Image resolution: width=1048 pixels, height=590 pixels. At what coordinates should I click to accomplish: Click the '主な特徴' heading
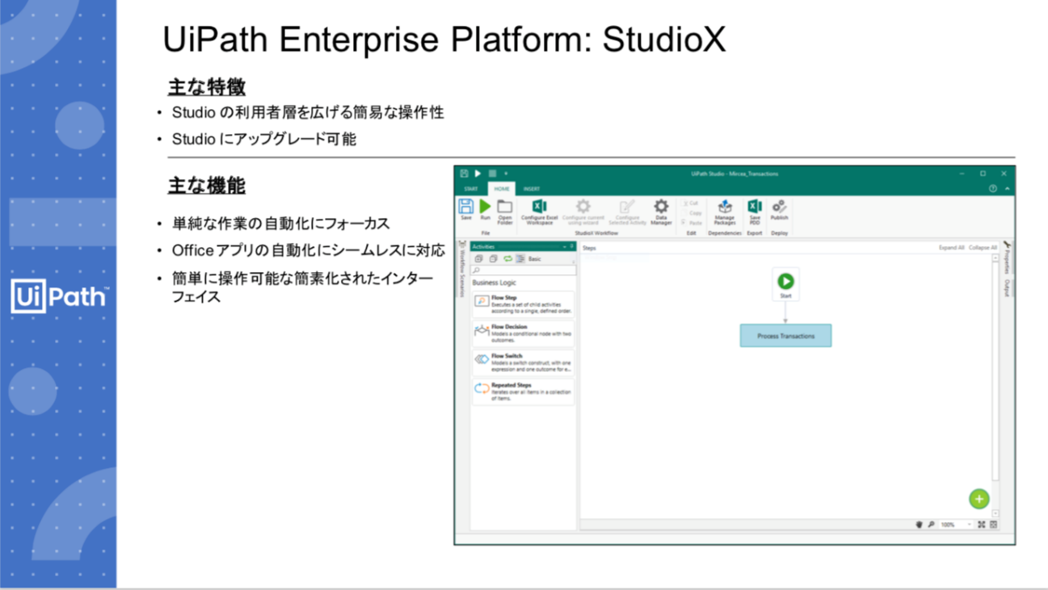click(207, 86)
